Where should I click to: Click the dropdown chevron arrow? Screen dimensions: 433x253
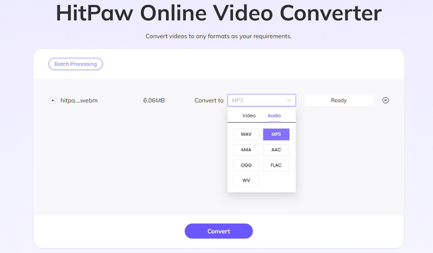289,100
